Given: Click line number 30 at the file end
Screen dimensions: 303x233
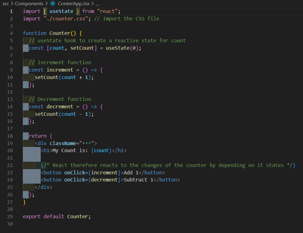Looking at the screenshot, I should (10, 224).
